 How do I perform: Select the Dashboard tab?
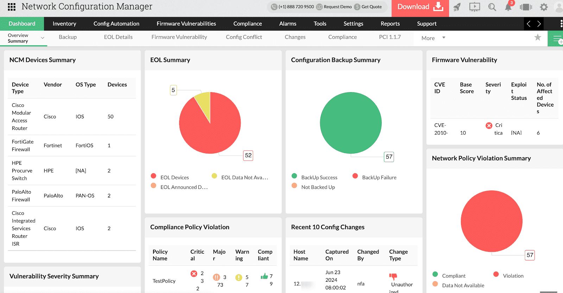coord(22,24)
